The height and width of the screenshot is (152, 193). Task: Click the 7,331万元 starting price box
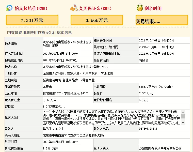32,20
